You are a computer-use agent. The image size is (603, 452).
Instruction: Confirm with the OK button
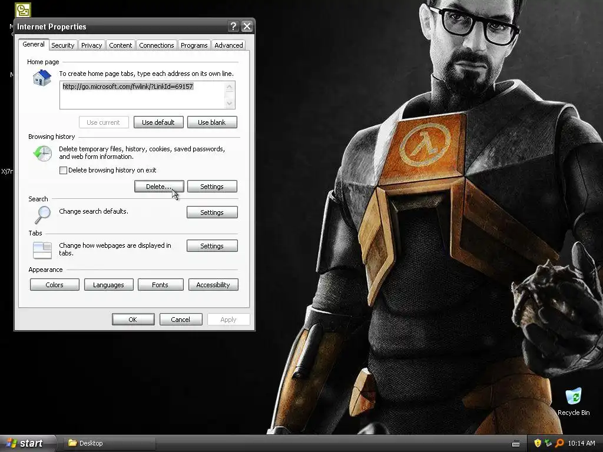point(133,320)
